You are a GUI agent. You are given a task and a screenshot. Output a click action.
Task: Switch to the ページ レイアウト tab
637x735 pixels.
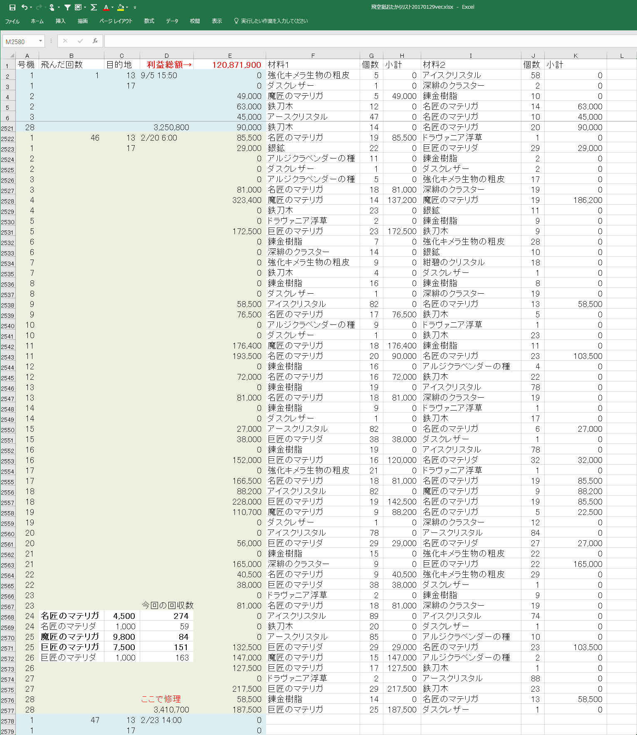pyautogui.click(x=116, y=21)
